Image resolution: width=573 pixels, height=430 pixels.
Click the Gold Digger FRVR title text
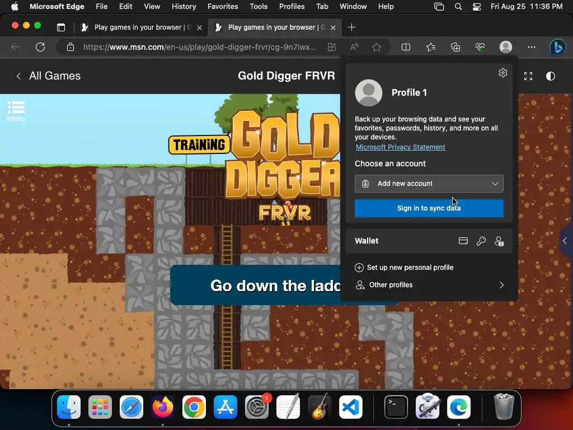click(286, 76)
